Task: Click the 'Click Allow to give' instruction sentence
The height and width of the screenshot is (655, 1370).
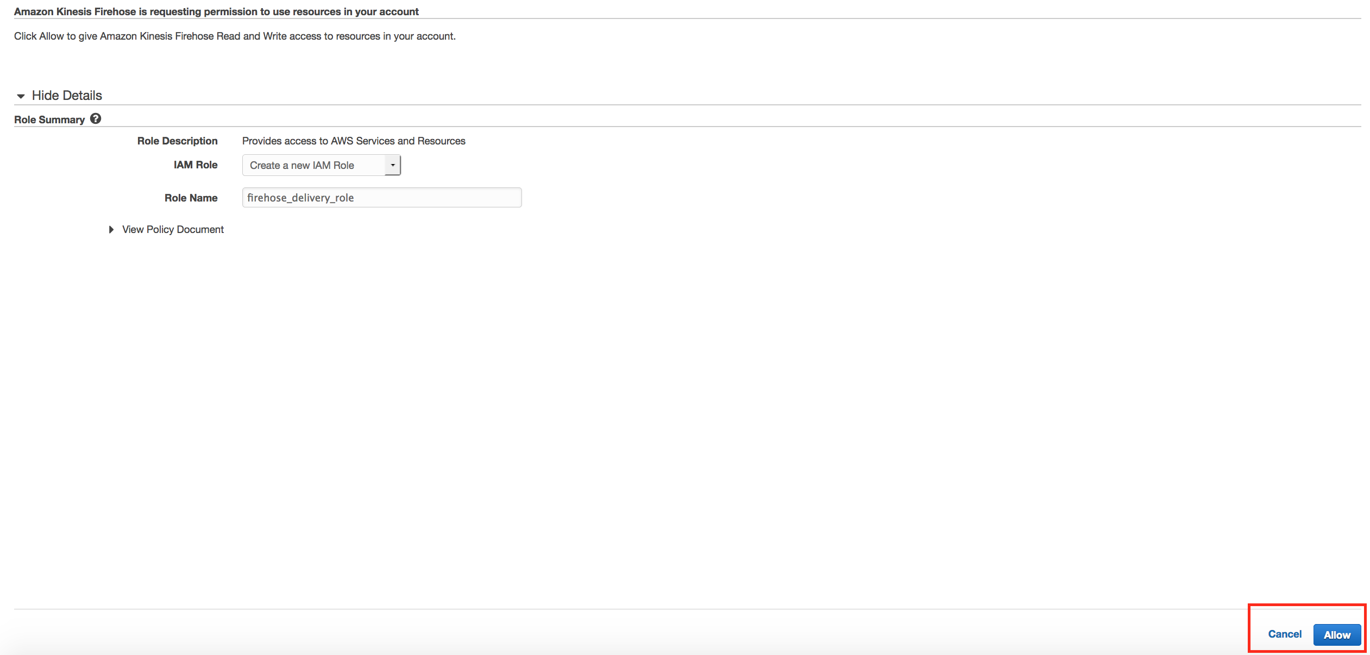Action: [235, 36]
